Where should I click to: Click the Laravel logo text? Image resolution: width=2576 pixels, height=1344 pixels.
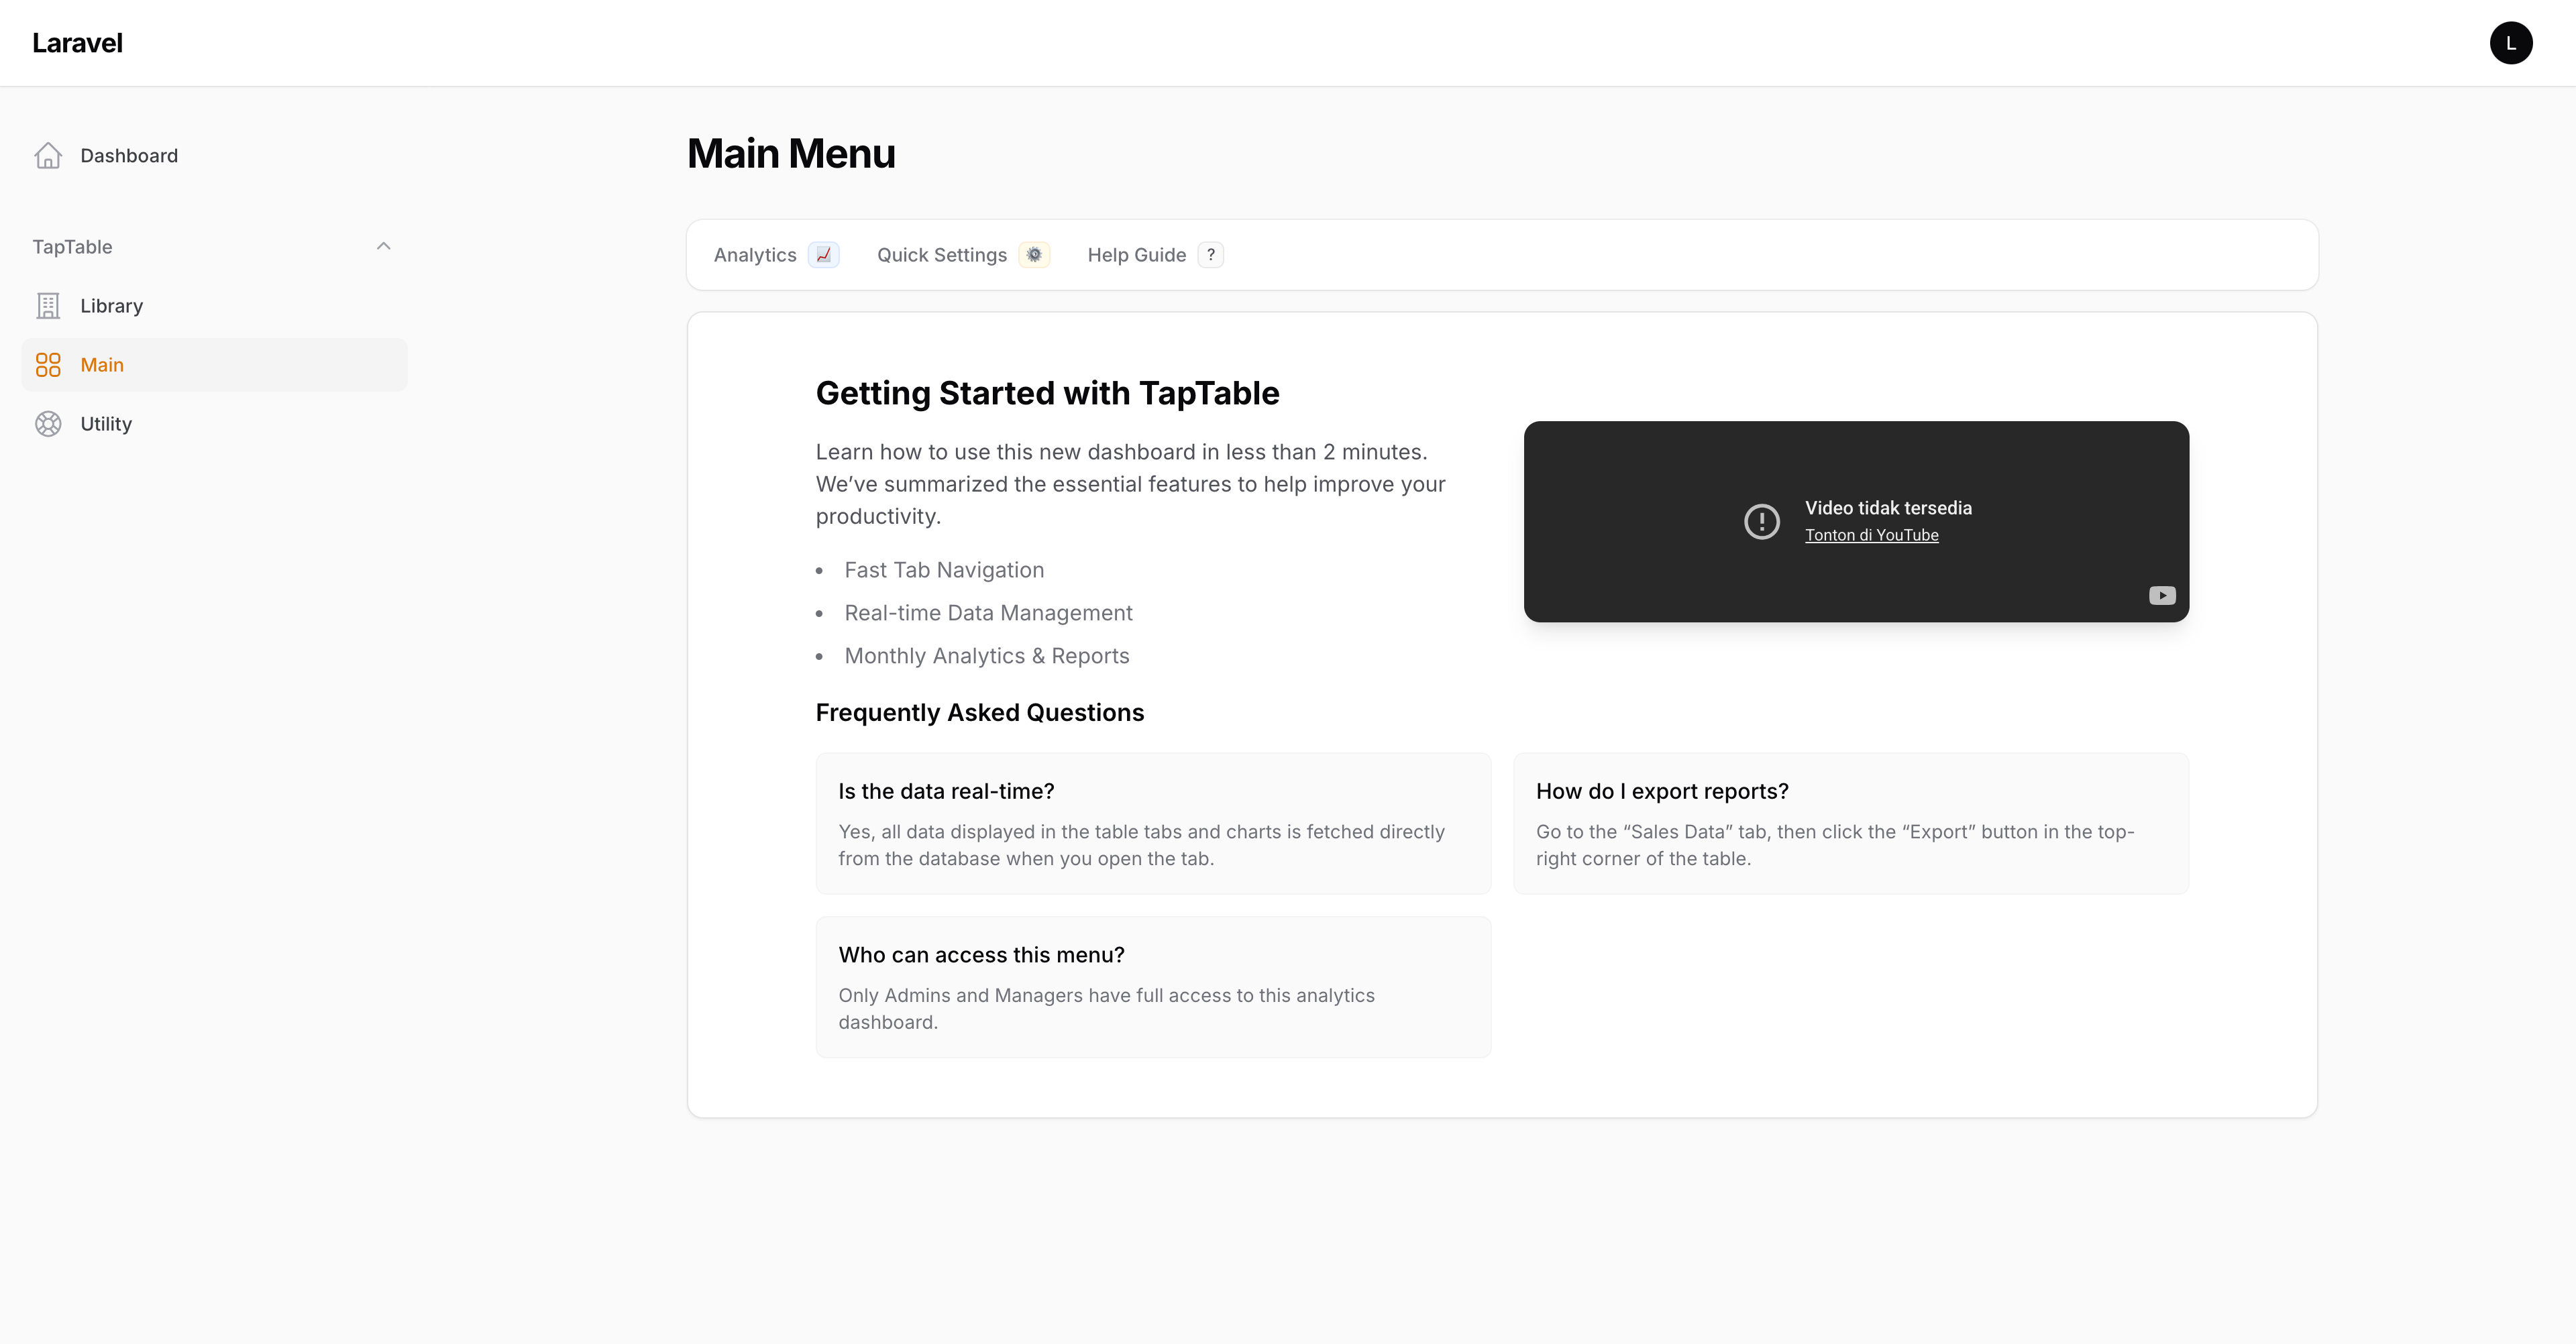[x=77, y=42]
